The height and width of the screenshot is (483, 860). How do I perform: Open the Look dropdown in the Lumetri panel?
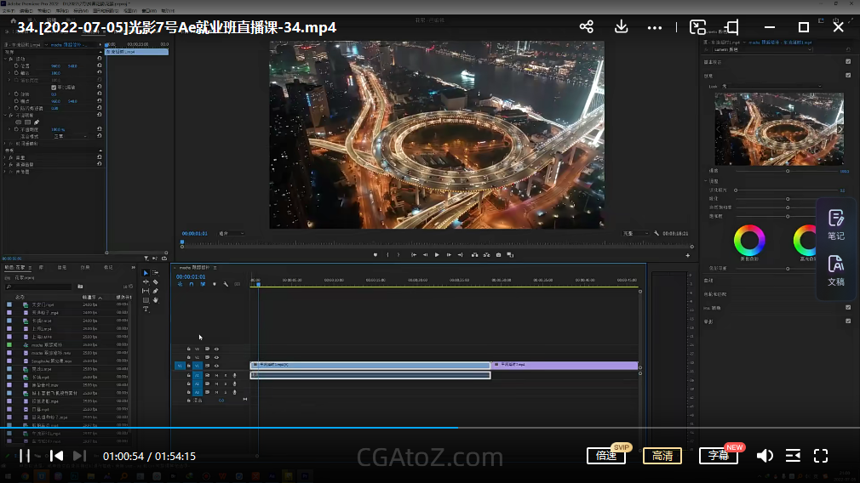(771, 86)
